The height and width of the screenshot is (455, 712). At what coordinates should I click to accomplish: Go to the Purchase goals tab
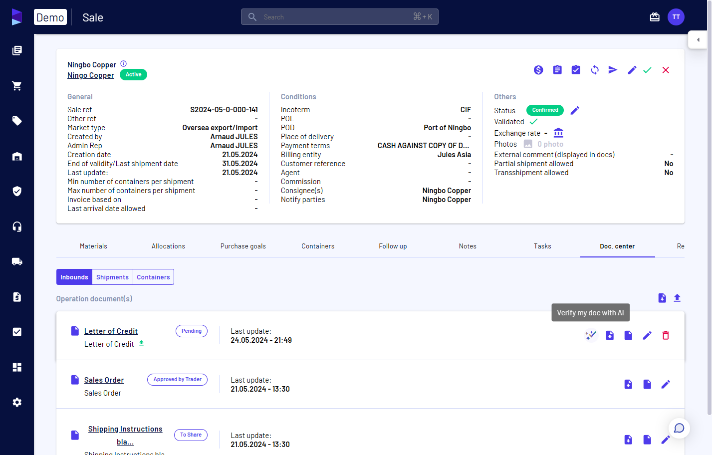(243, 246)
